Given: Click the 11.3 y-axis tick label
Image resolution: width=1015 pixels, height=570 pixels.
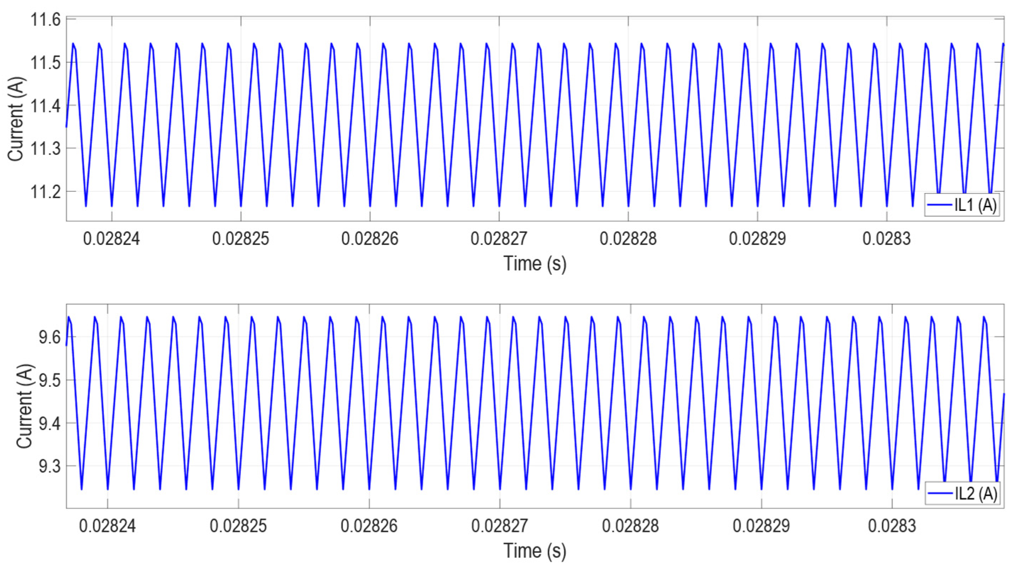Looking at the screenshot, I should coord(46,149).
